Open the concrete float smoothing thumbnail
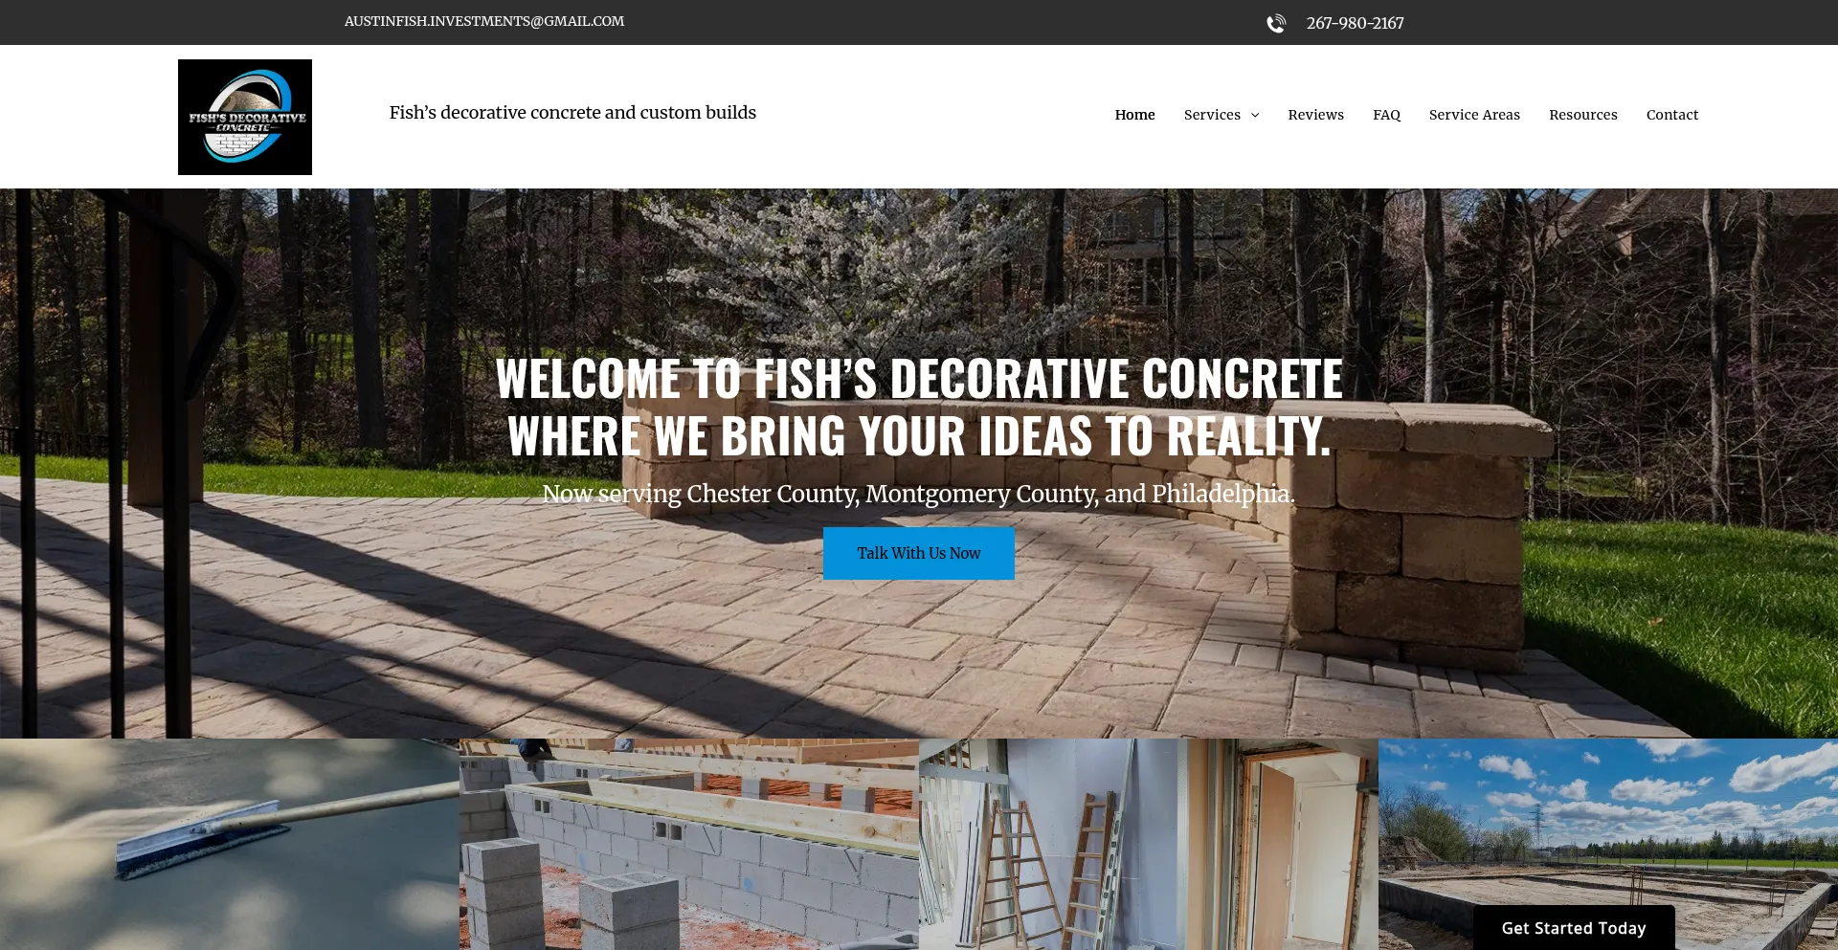This screenshot has height=950, width=1838. point(230,844)
